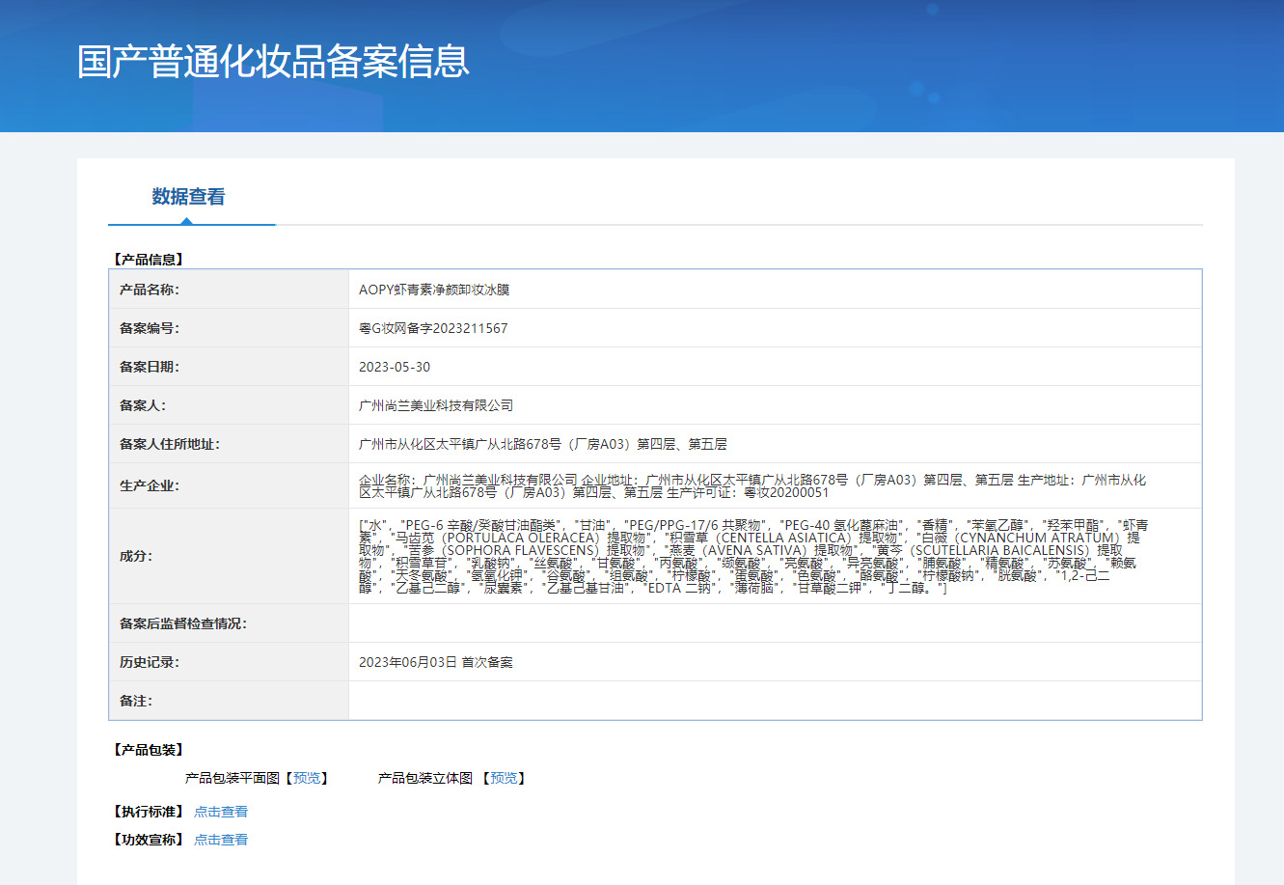Click the 【产品包装】 section header
The width and height of the screenshot is (1284, 885).
click(149, 750)
